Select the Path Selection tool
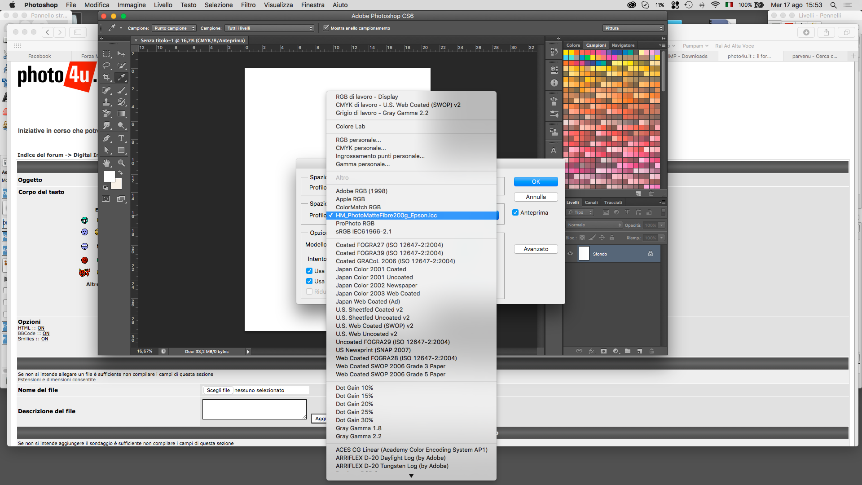 106,150
